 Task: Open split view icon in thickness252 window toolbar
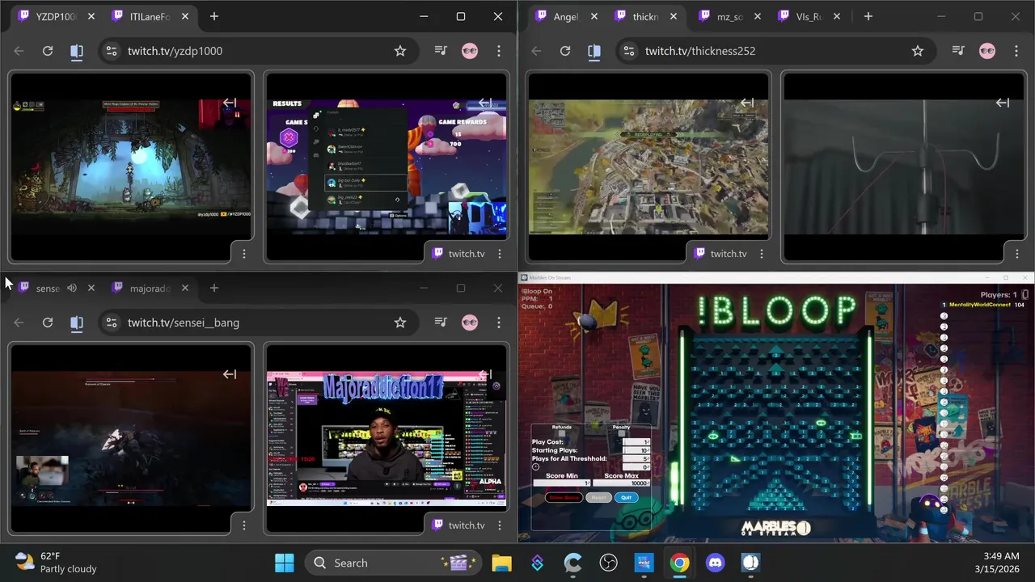pyautogui.click(x=594, y=51)
